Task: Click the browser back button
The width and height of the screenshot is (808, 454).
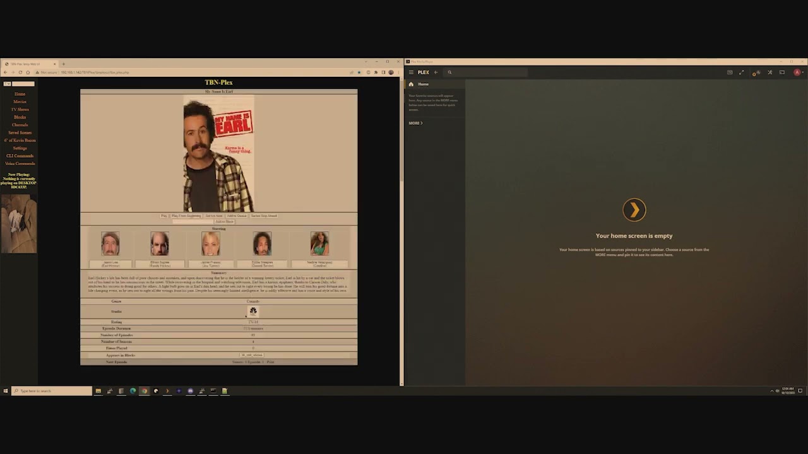Action: 6,73
